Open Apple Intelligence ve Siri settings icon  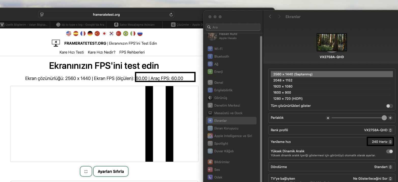coord(210,136)
